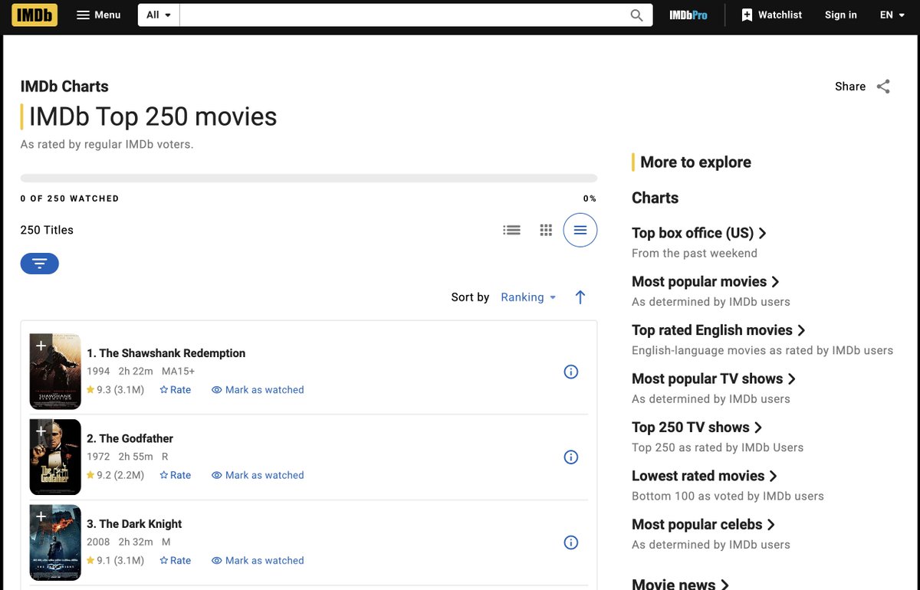
Task: Select the compact list view icon
Action: tap(580, 230)
